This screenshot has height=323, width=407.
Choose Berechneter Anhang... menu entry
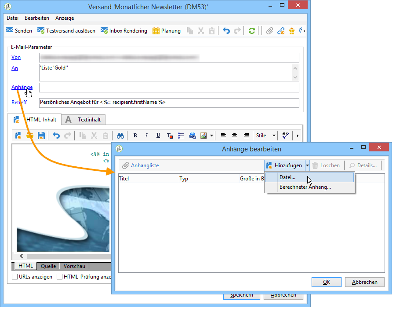coord(310,187)
